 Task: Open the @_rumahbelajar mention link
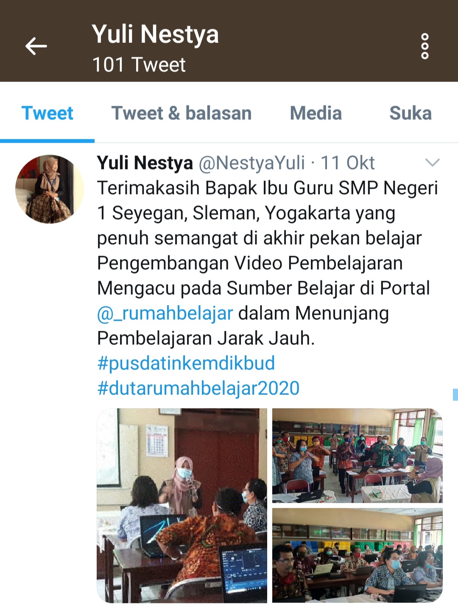(x=165, y=313)
